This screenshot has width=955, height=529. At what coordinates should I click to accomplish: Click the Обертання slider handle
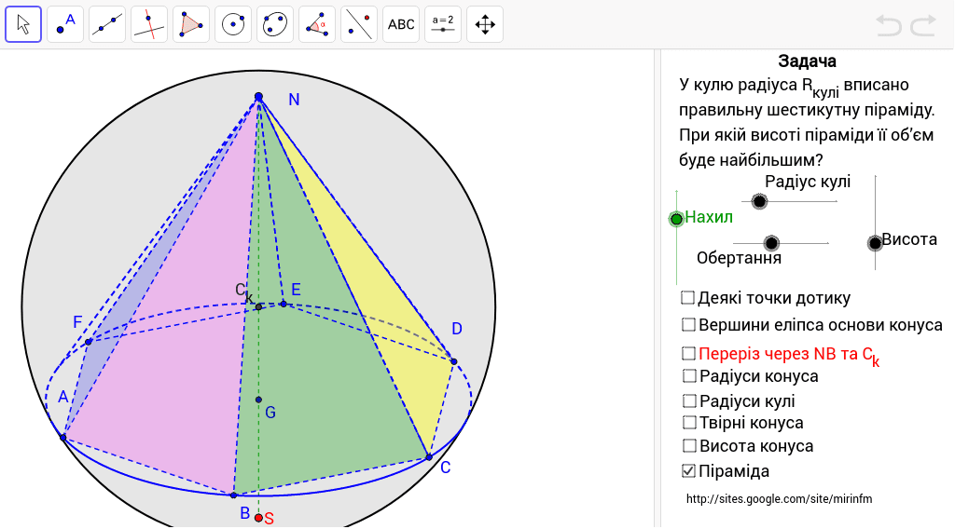tap(771, 243)
